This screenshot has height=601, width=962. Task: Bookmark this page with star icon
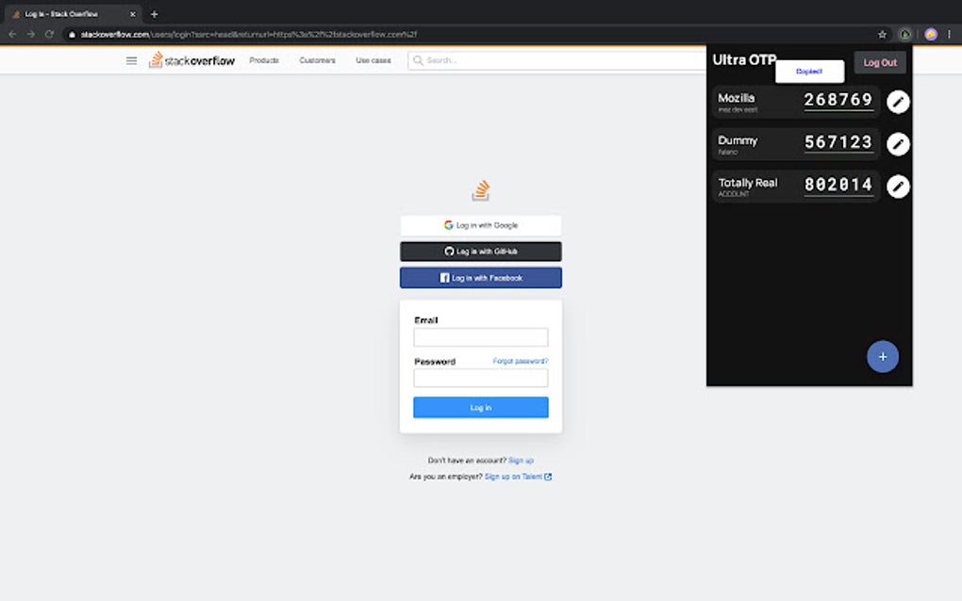coord(882,34)
